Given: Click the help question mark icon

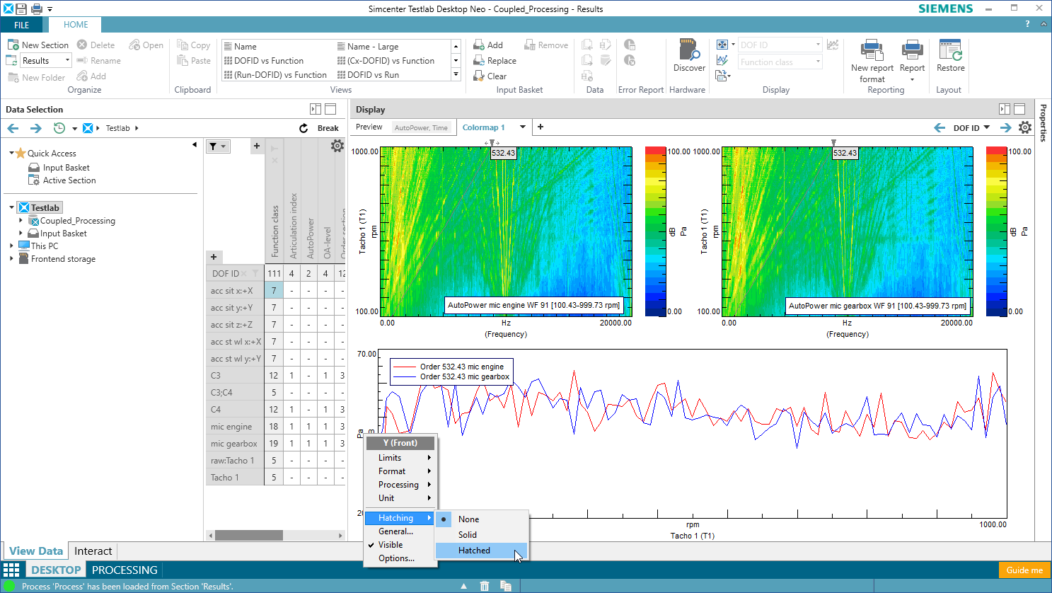Looking at the screenshot, I should click(x=1027, y=24).
